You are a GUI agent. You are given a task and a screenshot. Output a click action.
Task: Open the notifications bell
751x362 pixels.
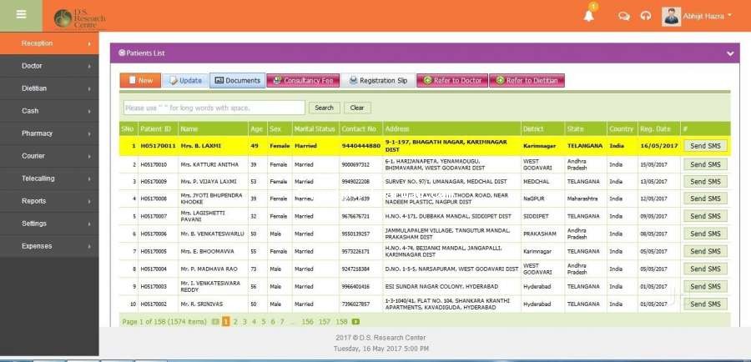coord(589,16)
